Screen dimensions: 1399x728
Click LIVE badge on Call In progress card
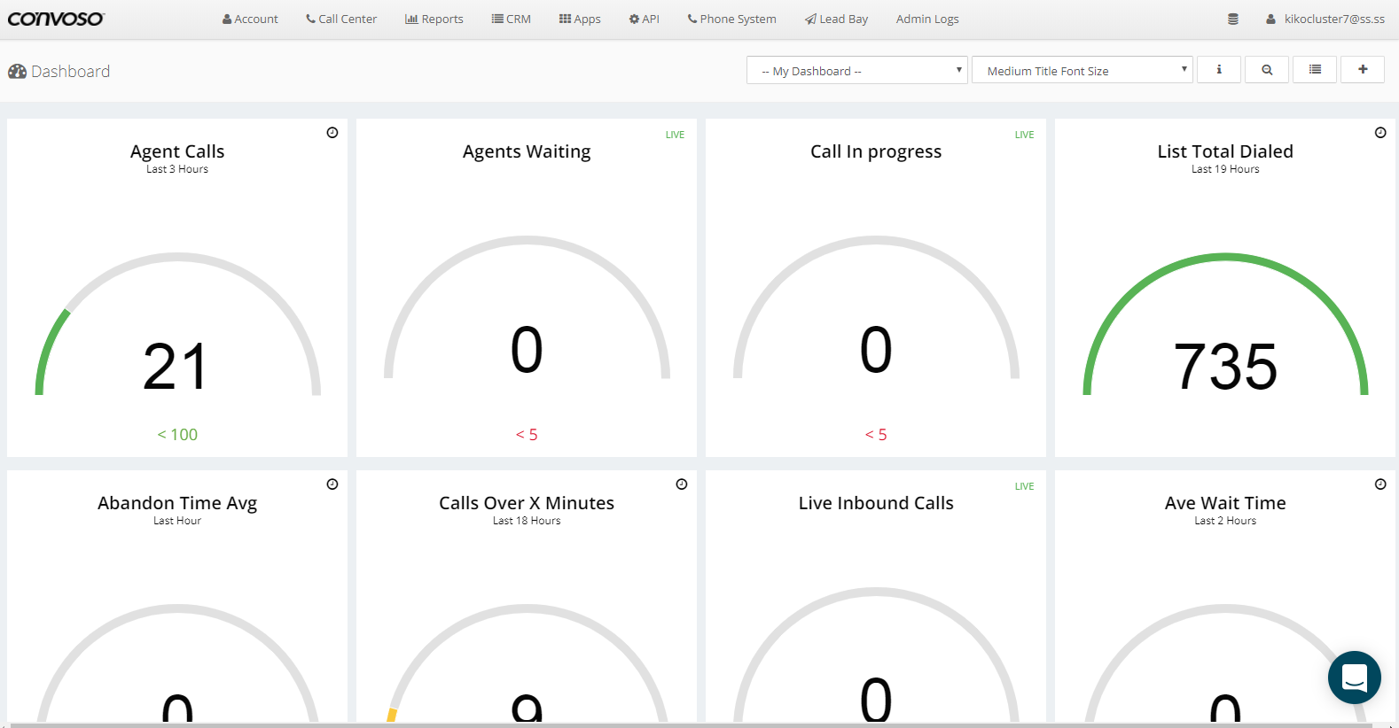1025,135
